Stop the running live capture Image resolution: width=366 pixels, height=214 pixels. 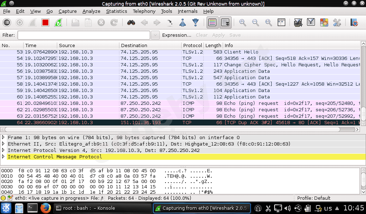pyautogui.click(x=45, y=22)
